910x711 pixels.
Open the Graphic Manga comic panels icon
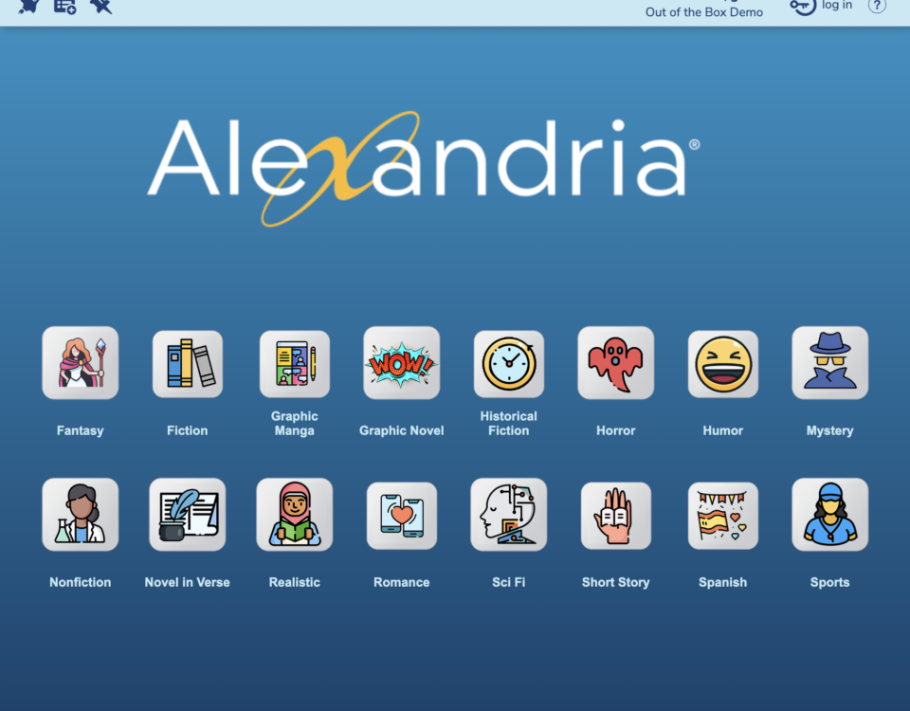295,364
